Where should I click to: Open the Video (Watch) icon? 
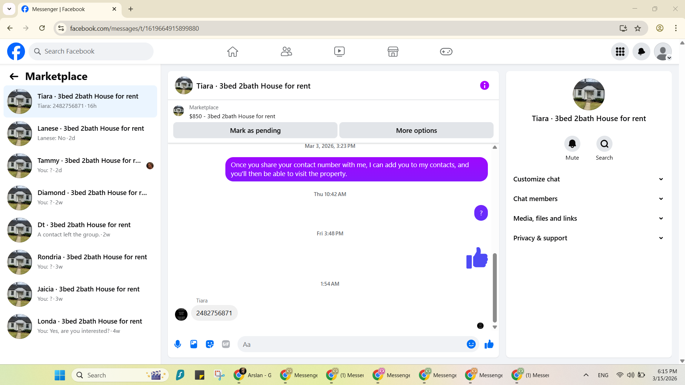[x=339, y=51]
